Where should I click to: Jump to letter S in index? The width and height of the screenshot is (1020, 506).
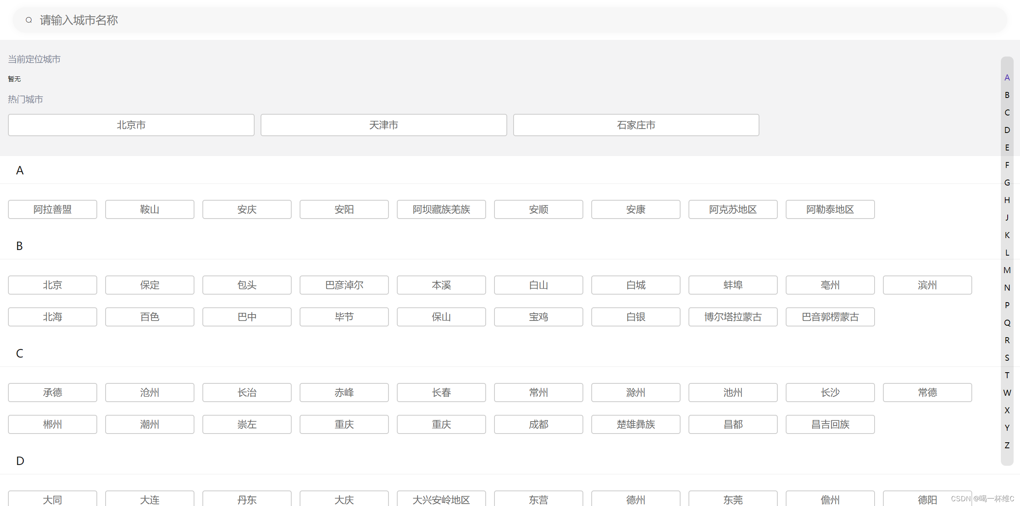1007,358
